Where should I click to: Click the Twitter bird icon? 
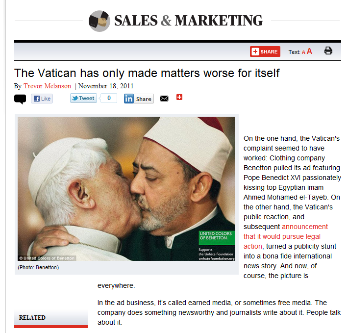75,98
